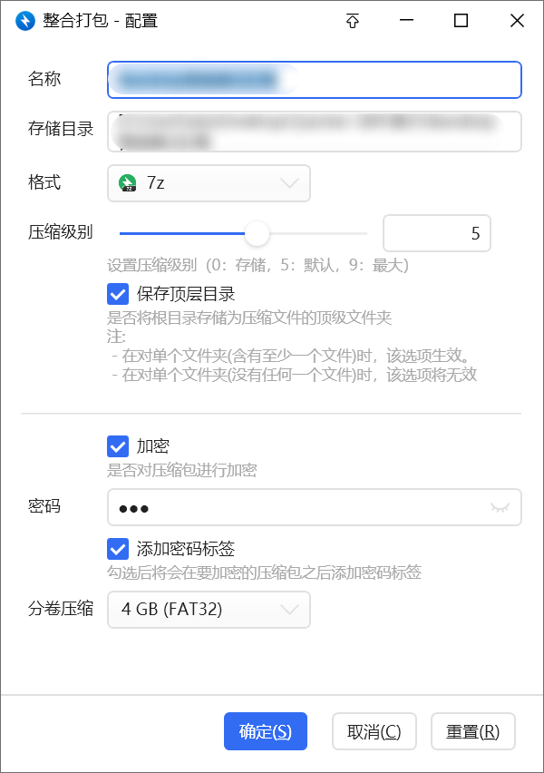Toggle 添加密码标签 checkbox
The height and width of the screenshot is (773, 544).
coord(118,549)
